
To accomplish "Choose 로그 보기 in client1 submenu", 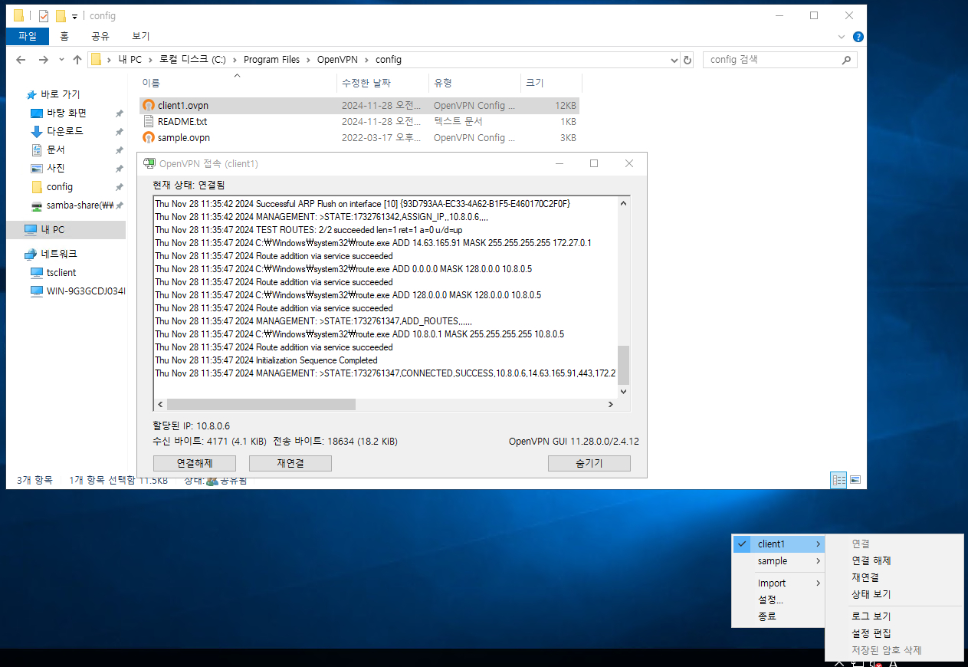I will pyautogui.click(x=894, y=616).
